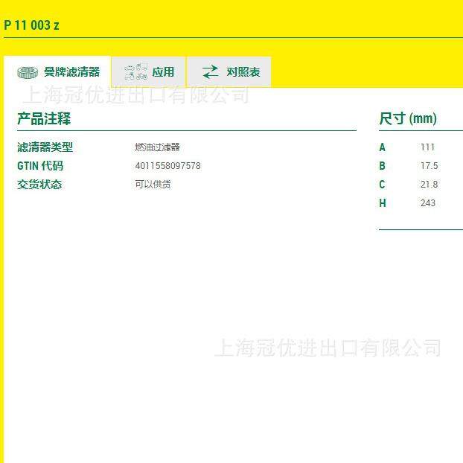Switch to the 对照表 tab
463x463 pixels.
click(x=229, y=71)
